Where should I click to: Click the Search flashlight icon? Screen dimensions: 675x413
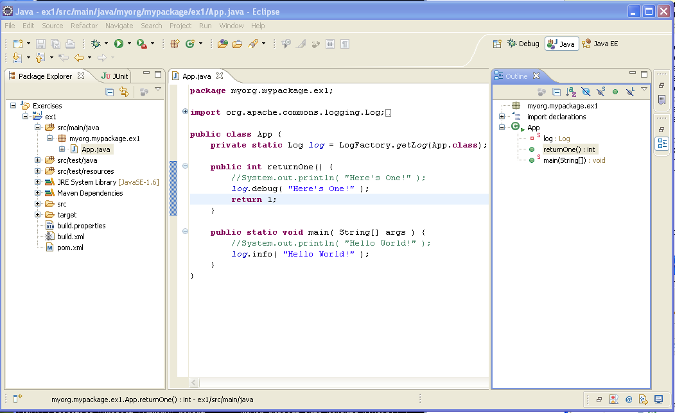[x=253, y=44]
